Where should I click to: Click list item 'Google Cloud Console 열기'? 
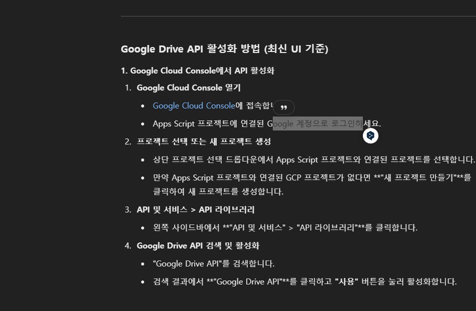click(189, 88)
